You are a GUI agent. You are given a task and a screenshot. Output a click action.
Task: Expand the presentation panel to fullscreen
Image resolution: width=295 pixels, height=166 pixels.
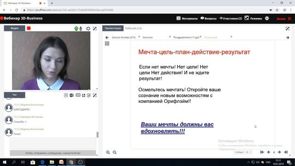pos(288,29)
